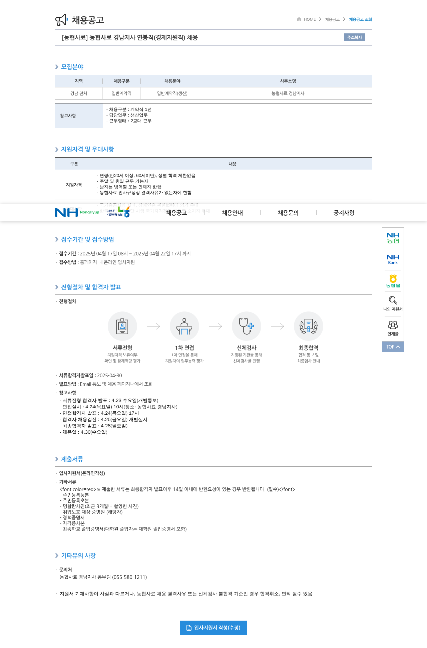This screenshot has height=648, width=427.
Task: Click the 발표방법 Email 통보 line
Action: [106, 384]
